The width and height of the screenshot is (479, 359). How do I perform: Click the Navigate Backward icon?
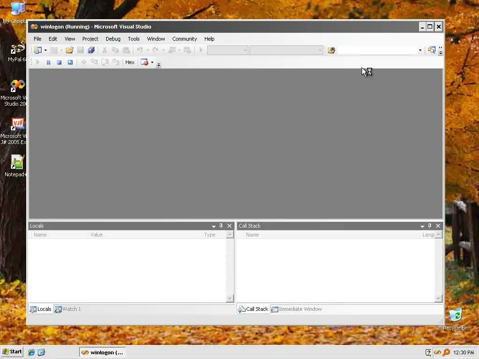[172, 50]
